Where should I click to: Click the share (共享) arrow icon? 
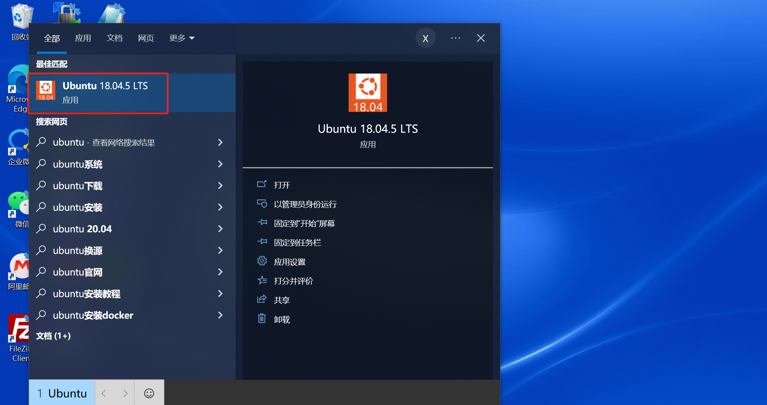262,299
